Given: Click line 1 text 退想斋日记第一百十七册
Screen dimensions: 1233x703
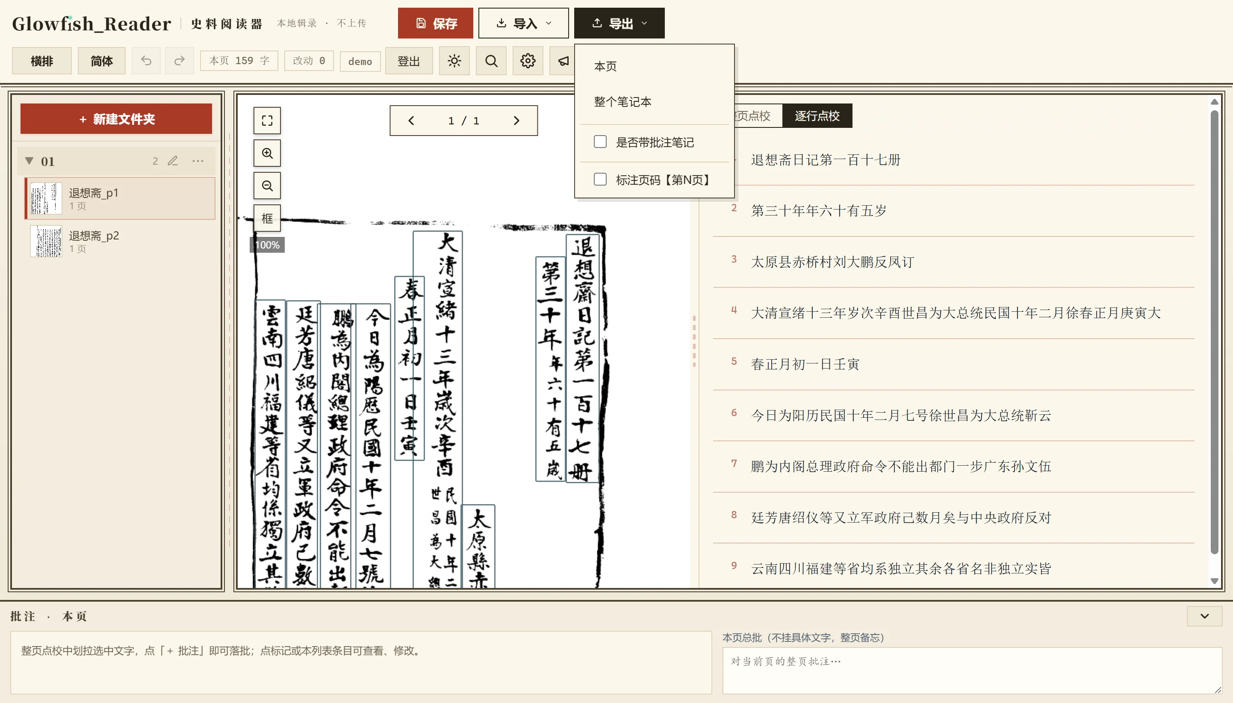Looking at the screenshot, I should [825, 160].
